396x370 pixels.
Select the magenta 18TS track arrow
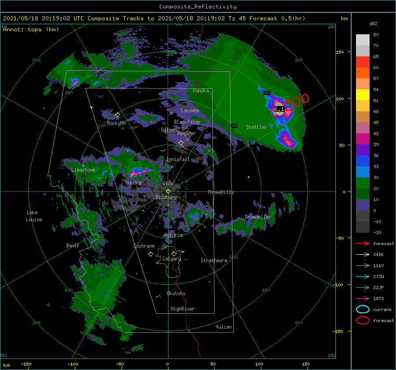click(x=363, y=299)
